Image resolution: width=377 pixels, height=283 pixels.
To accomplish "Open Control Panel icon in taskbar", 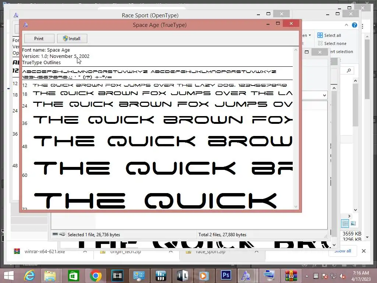I will pos(139,276).
